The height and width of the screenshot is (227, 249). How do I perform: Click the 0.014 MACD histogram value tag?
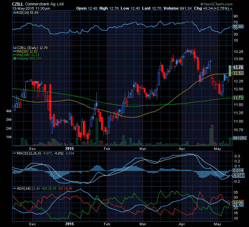click(238, 171)
